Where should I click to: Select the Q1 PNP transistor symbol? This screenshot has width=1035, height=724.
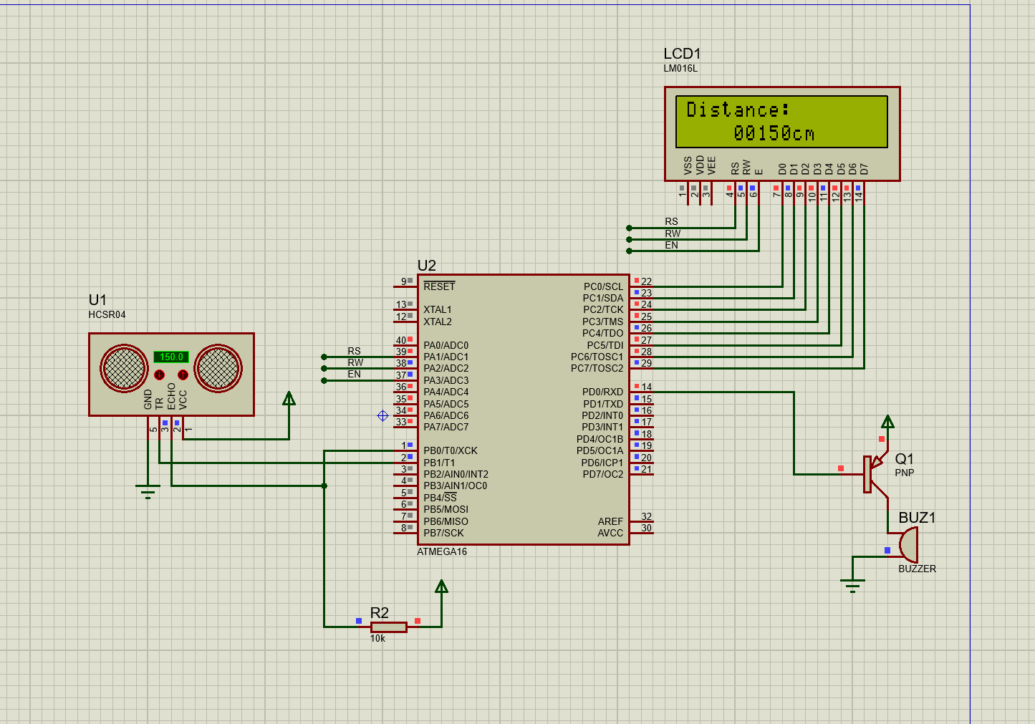pyautogui.click(x=876, y=474)
